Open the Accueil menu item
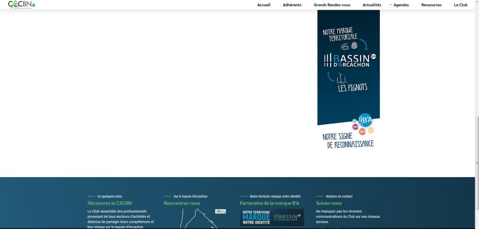 [x=264, y=5]
